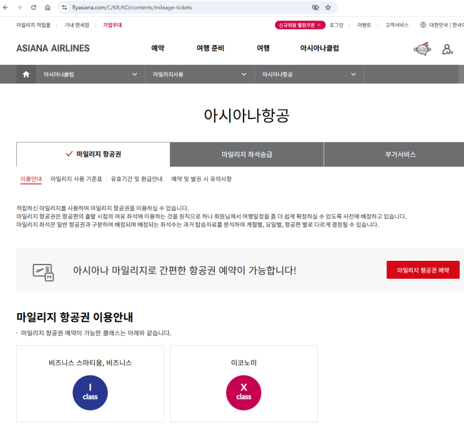The width and height of the screenshot is (464, 433).
Task: Switch to the 마일리지 좌석승급 tab
Action: [247, 154]
